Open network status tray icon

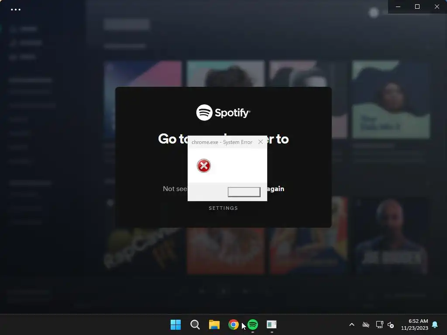point(379,325)
